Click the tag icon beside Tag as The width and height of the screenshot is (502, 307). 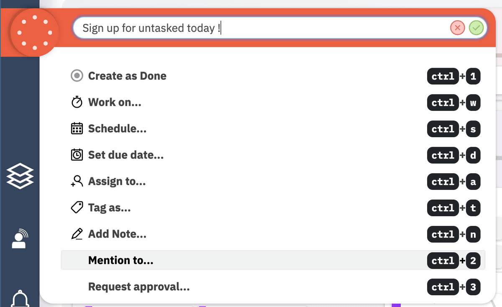(77, 208)
